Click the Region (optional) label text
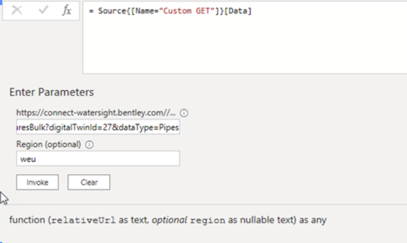Viewport: 407px width, 243px height. point(50,144)
